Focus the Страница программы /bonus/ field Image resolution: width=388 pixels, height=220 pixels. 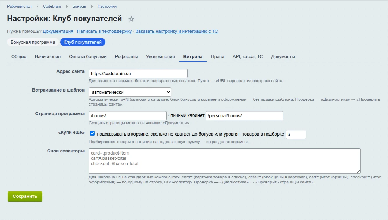click(128, 115)
